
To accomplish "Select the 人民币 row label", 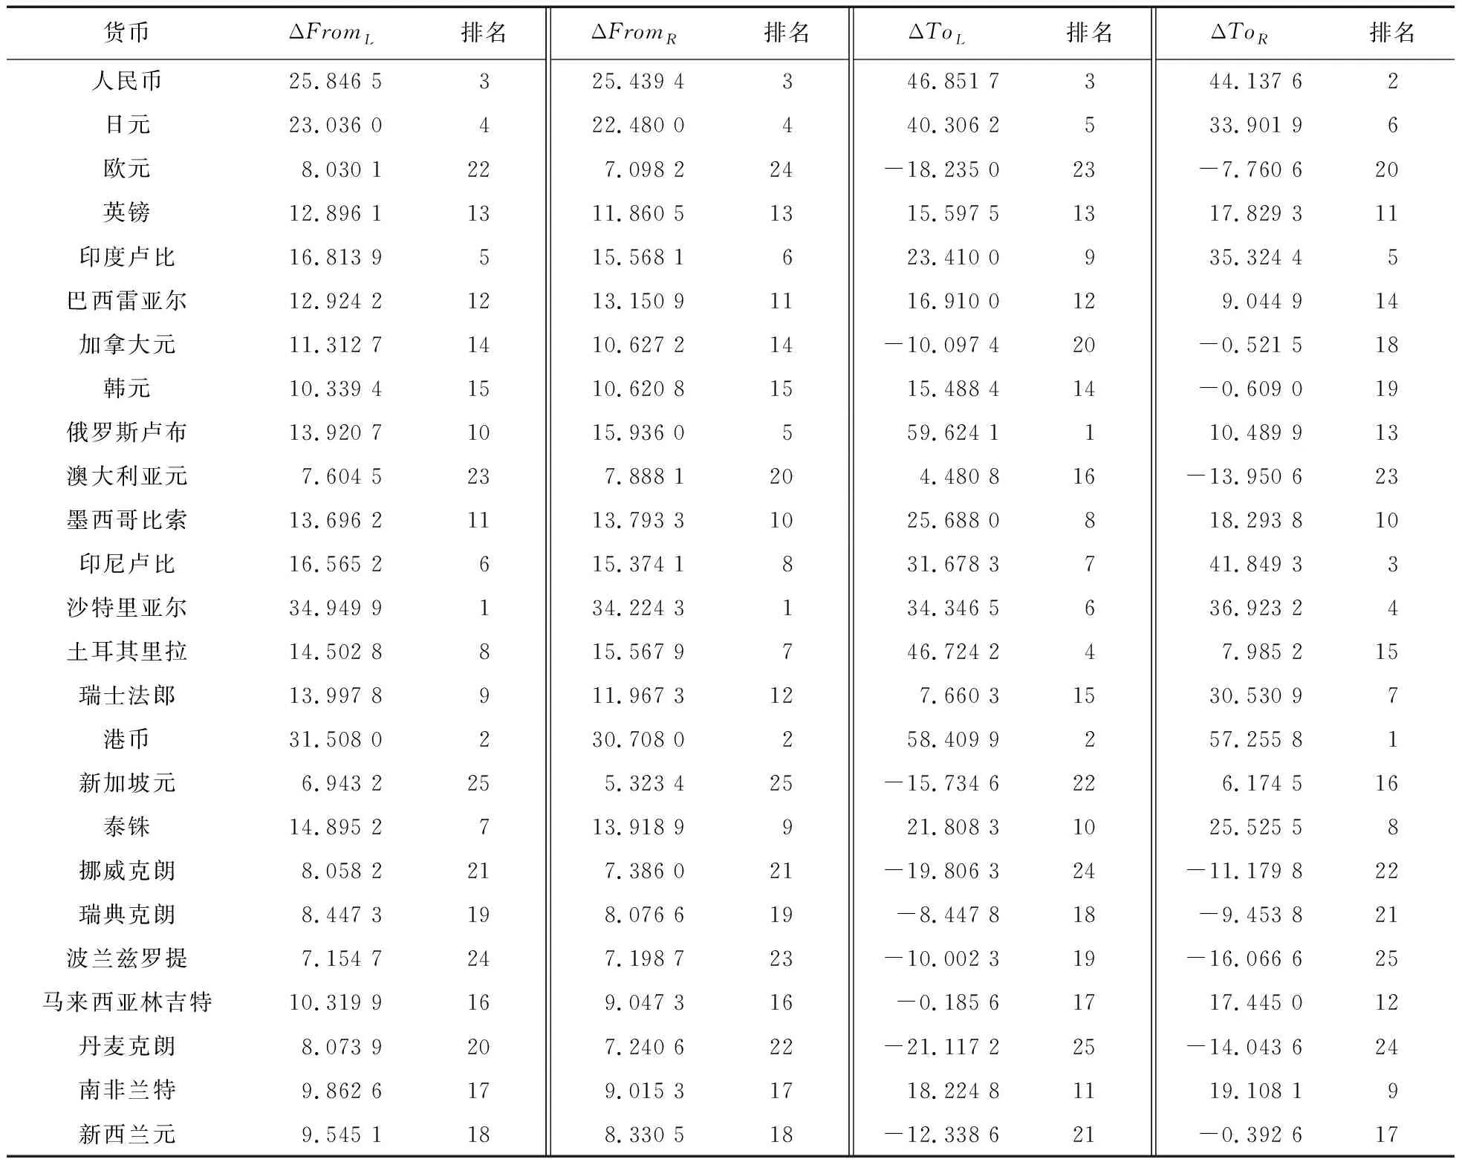I will pos(127,80).
